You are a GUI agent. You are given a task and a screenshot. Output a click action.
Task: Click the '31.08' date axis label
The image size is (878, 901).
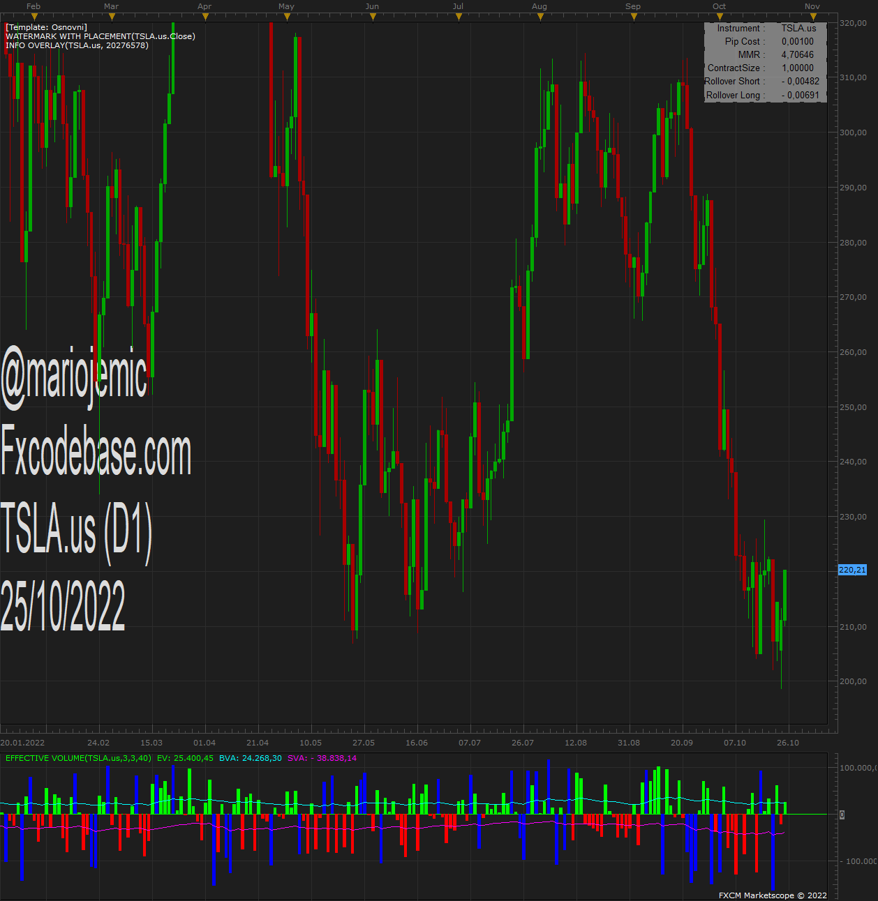pyautogui.click(x=629, y=743)
